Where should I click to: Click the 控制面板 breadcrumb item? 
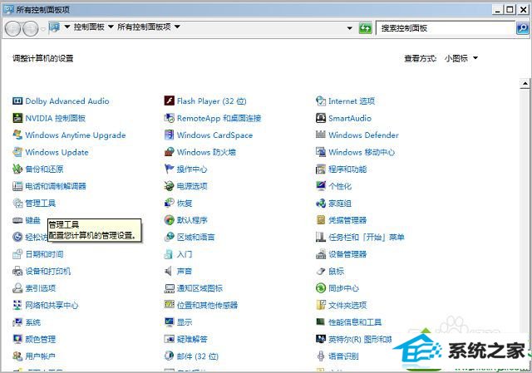click(x=89, y=27)
